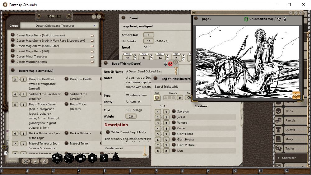
Task: Click the camel illustration in page 6 window
Action: pos(248,62)
